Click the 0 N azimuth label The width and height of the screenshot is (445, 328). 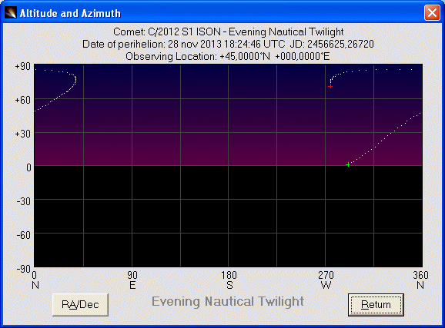(35, 280)
